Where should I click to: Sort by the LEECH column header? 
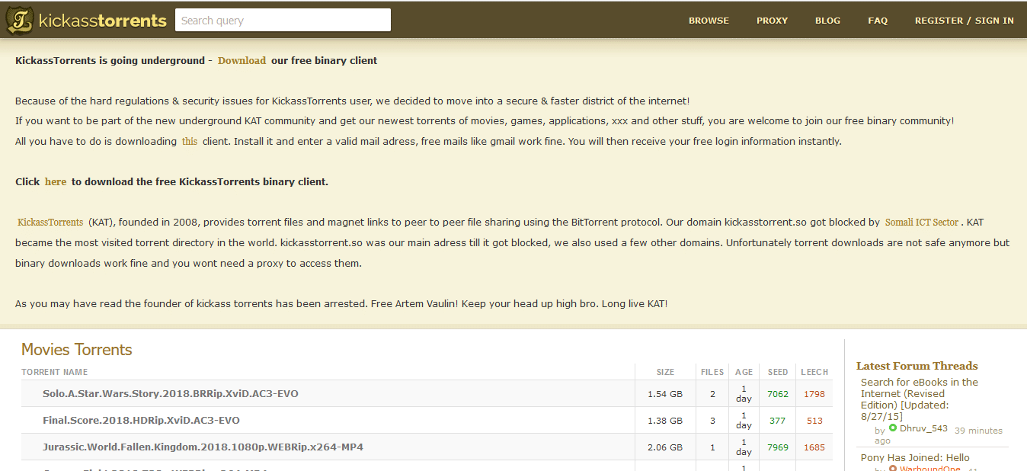[x=814, y=372]
